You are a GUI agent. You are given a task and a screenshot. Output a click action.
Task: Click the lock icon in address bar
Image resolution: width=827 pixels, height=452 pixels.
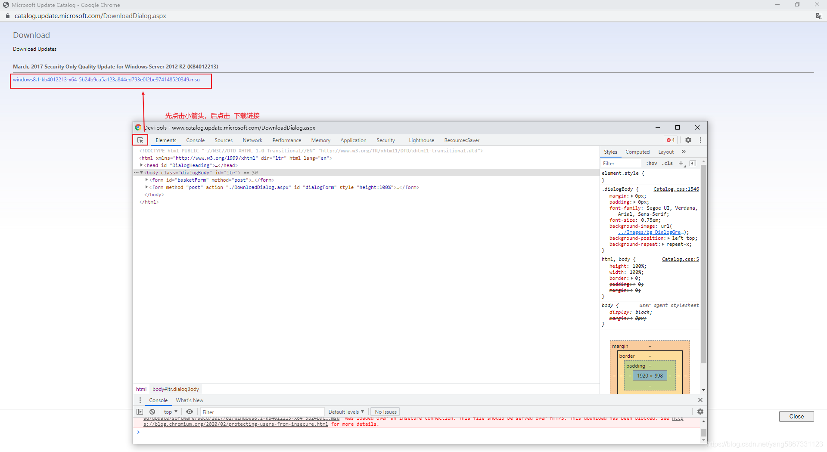click(x=7, y=16)
